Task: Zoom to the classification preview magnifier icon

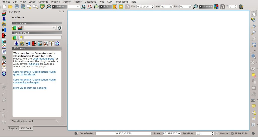Action: click(x=195, y=7)
